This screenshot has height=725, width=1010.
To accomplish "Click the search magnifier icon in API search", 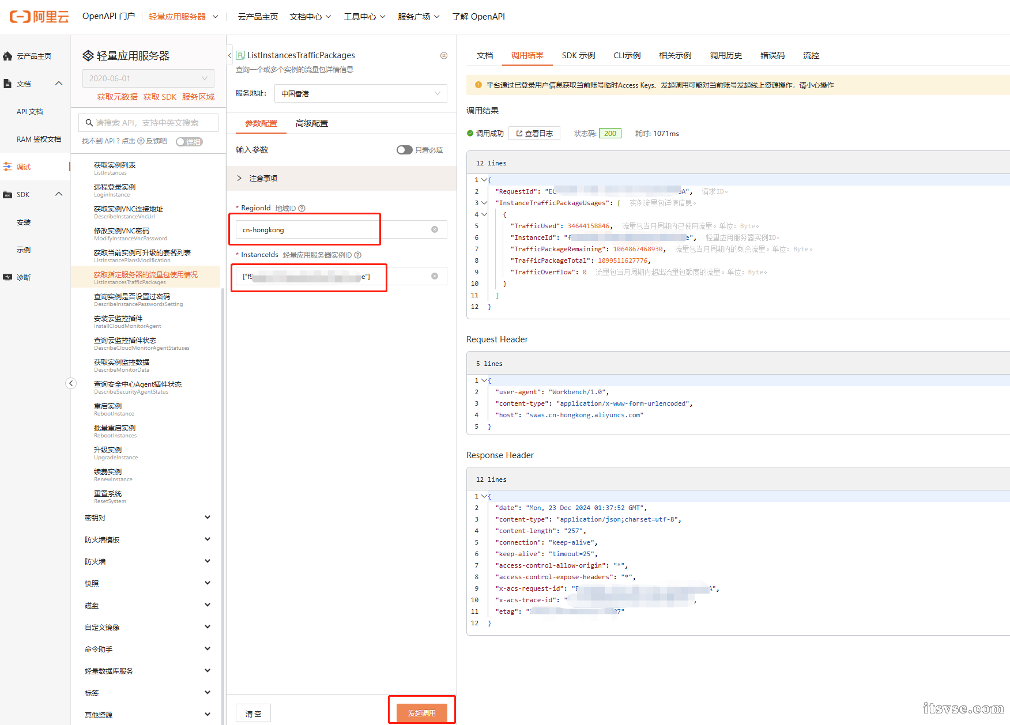I will [x=89, y=123].
